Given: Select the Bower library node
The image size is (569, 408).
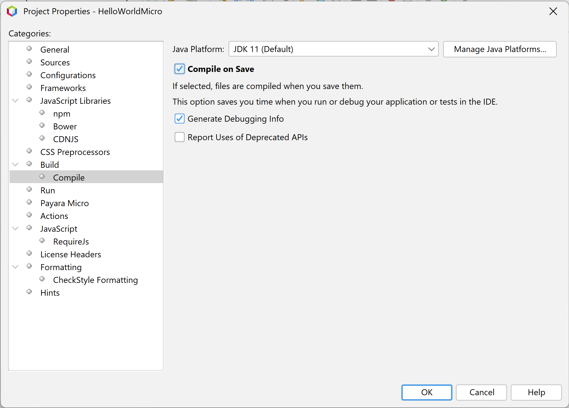Looking at the screenshot, I should (65, 126).
